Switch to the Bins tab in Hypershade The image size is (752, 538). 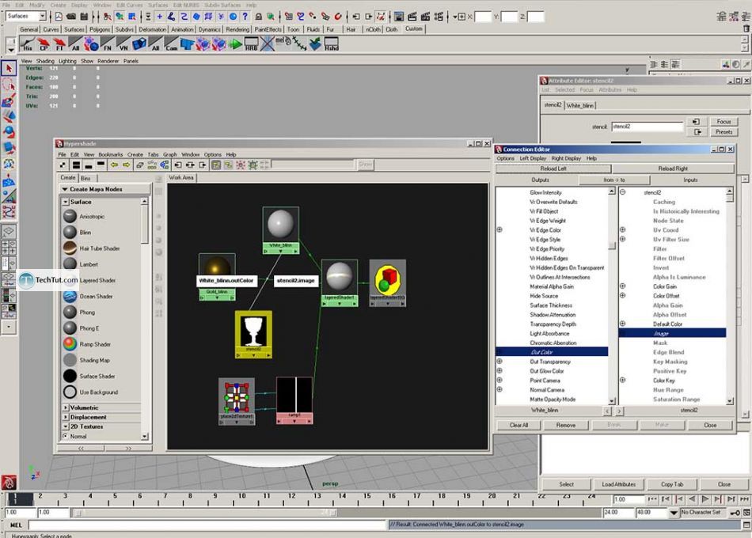point(85,178)
